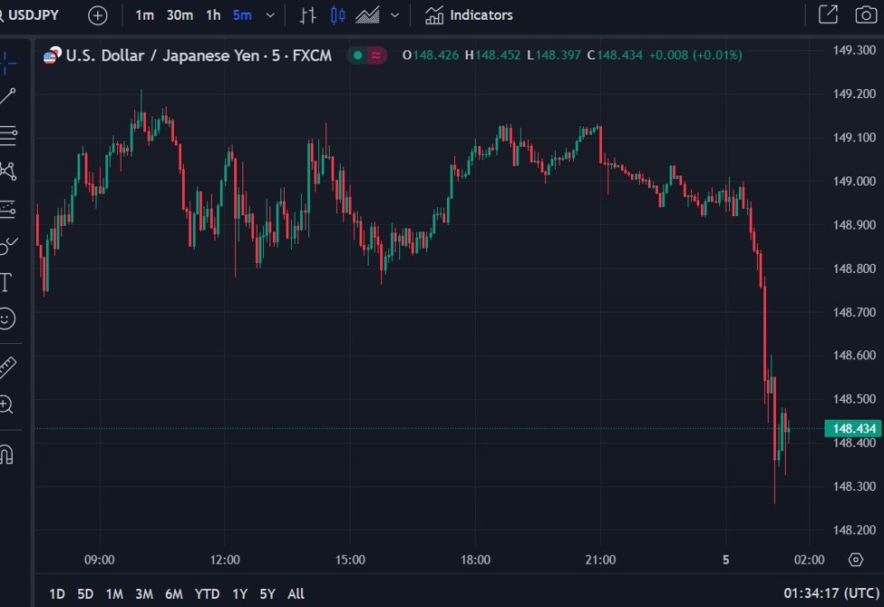Open the Fibonacci retracement tool
884x607 pixels.
point(8,136)
